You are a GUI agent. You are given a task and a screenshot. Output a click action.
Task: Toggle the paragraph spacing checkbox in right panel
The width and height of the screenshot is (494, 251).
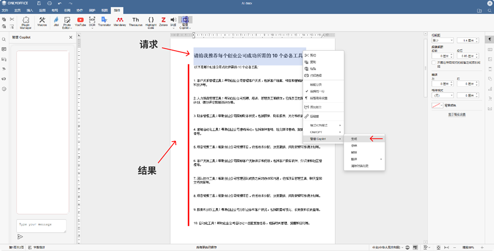tap(434, 63)
